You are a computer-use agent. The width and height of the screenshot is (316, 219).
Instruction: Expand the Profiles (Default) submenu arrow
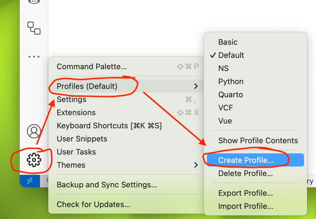pos(196,86)
